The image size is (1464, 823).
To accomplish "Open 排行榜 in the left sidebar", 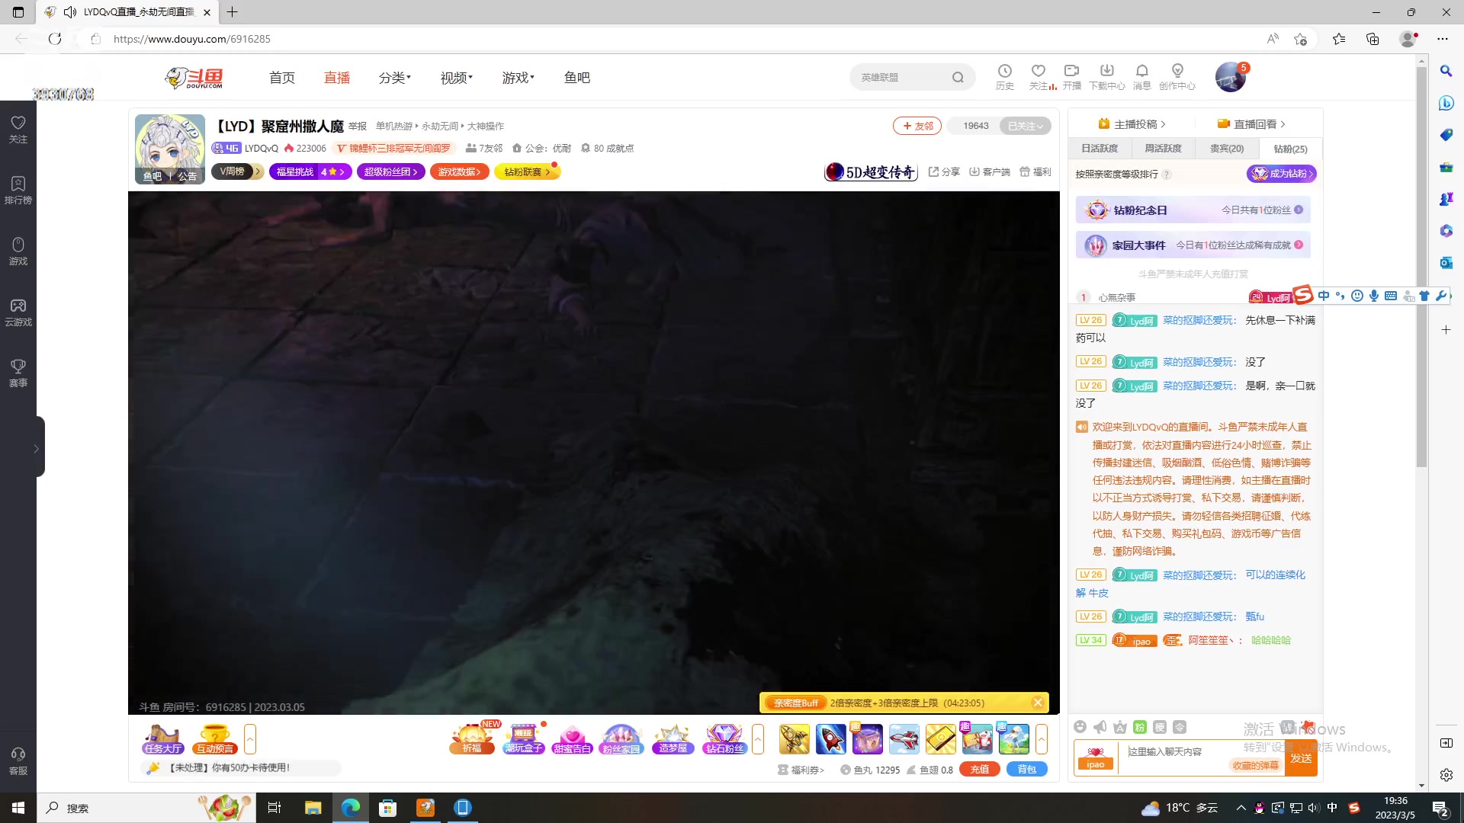I will click(x=18, y=190).
